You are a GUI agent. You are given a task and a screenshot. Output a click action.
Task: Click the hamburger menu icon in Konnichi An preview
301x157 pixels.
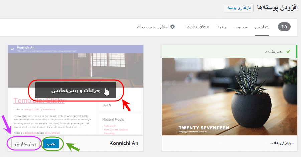point(12,49)
